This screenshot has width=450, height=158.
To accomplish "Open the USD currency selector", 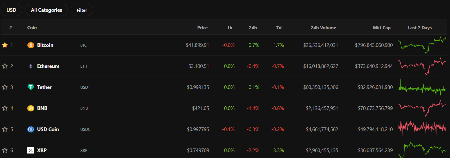I will click(x=11, y=10).
